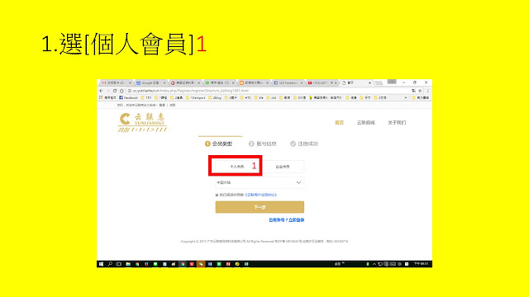Click the yunlianhui.cn address bar
Image resolution: width=529 pixels, height=297 pixels.
(x=270, y=91)
